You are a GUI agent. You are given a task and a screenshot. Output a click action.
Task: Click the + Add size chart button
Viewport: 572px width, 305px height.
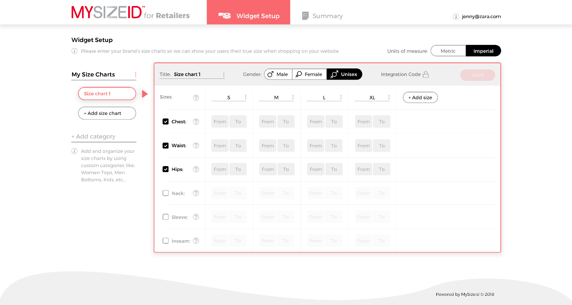(107, 113)
